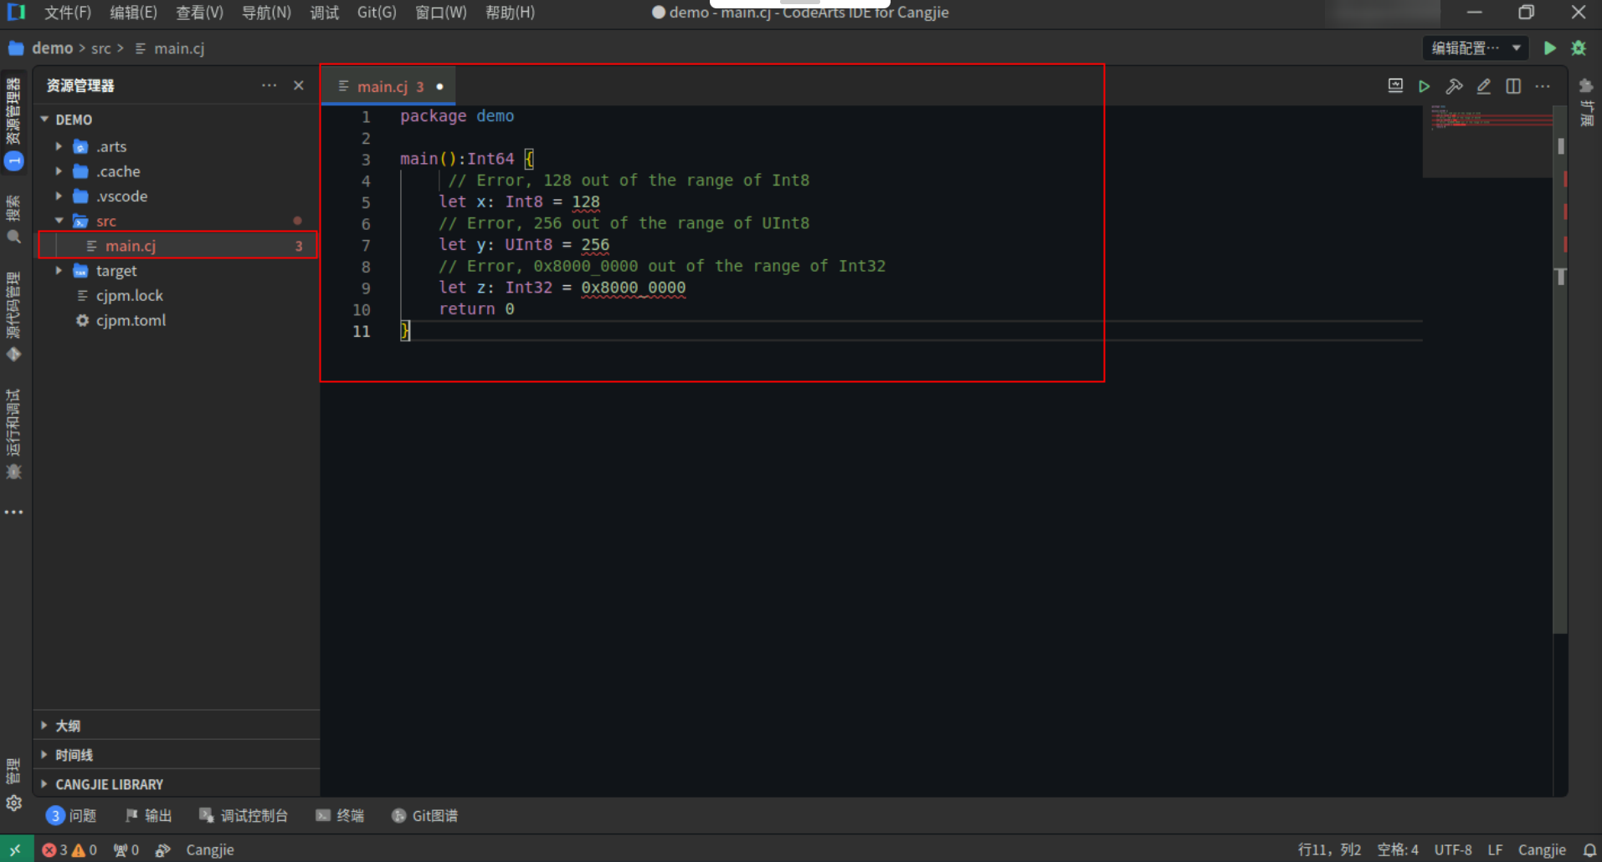Open editor more actions ellipsis

1543,86
